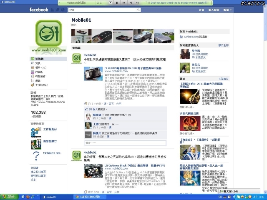Open the last silver car photo thumbnail
Viewport: 267px width, 200px height.
[164, 36]
